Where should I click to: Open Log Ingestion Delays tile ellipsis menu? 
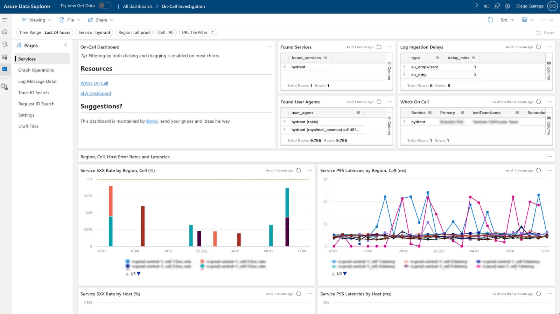point(549,47)
